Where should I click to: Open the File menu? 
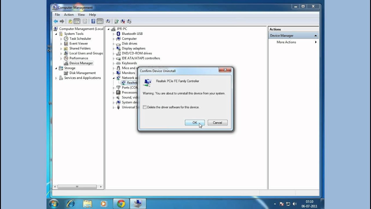(x=57, y=15)
